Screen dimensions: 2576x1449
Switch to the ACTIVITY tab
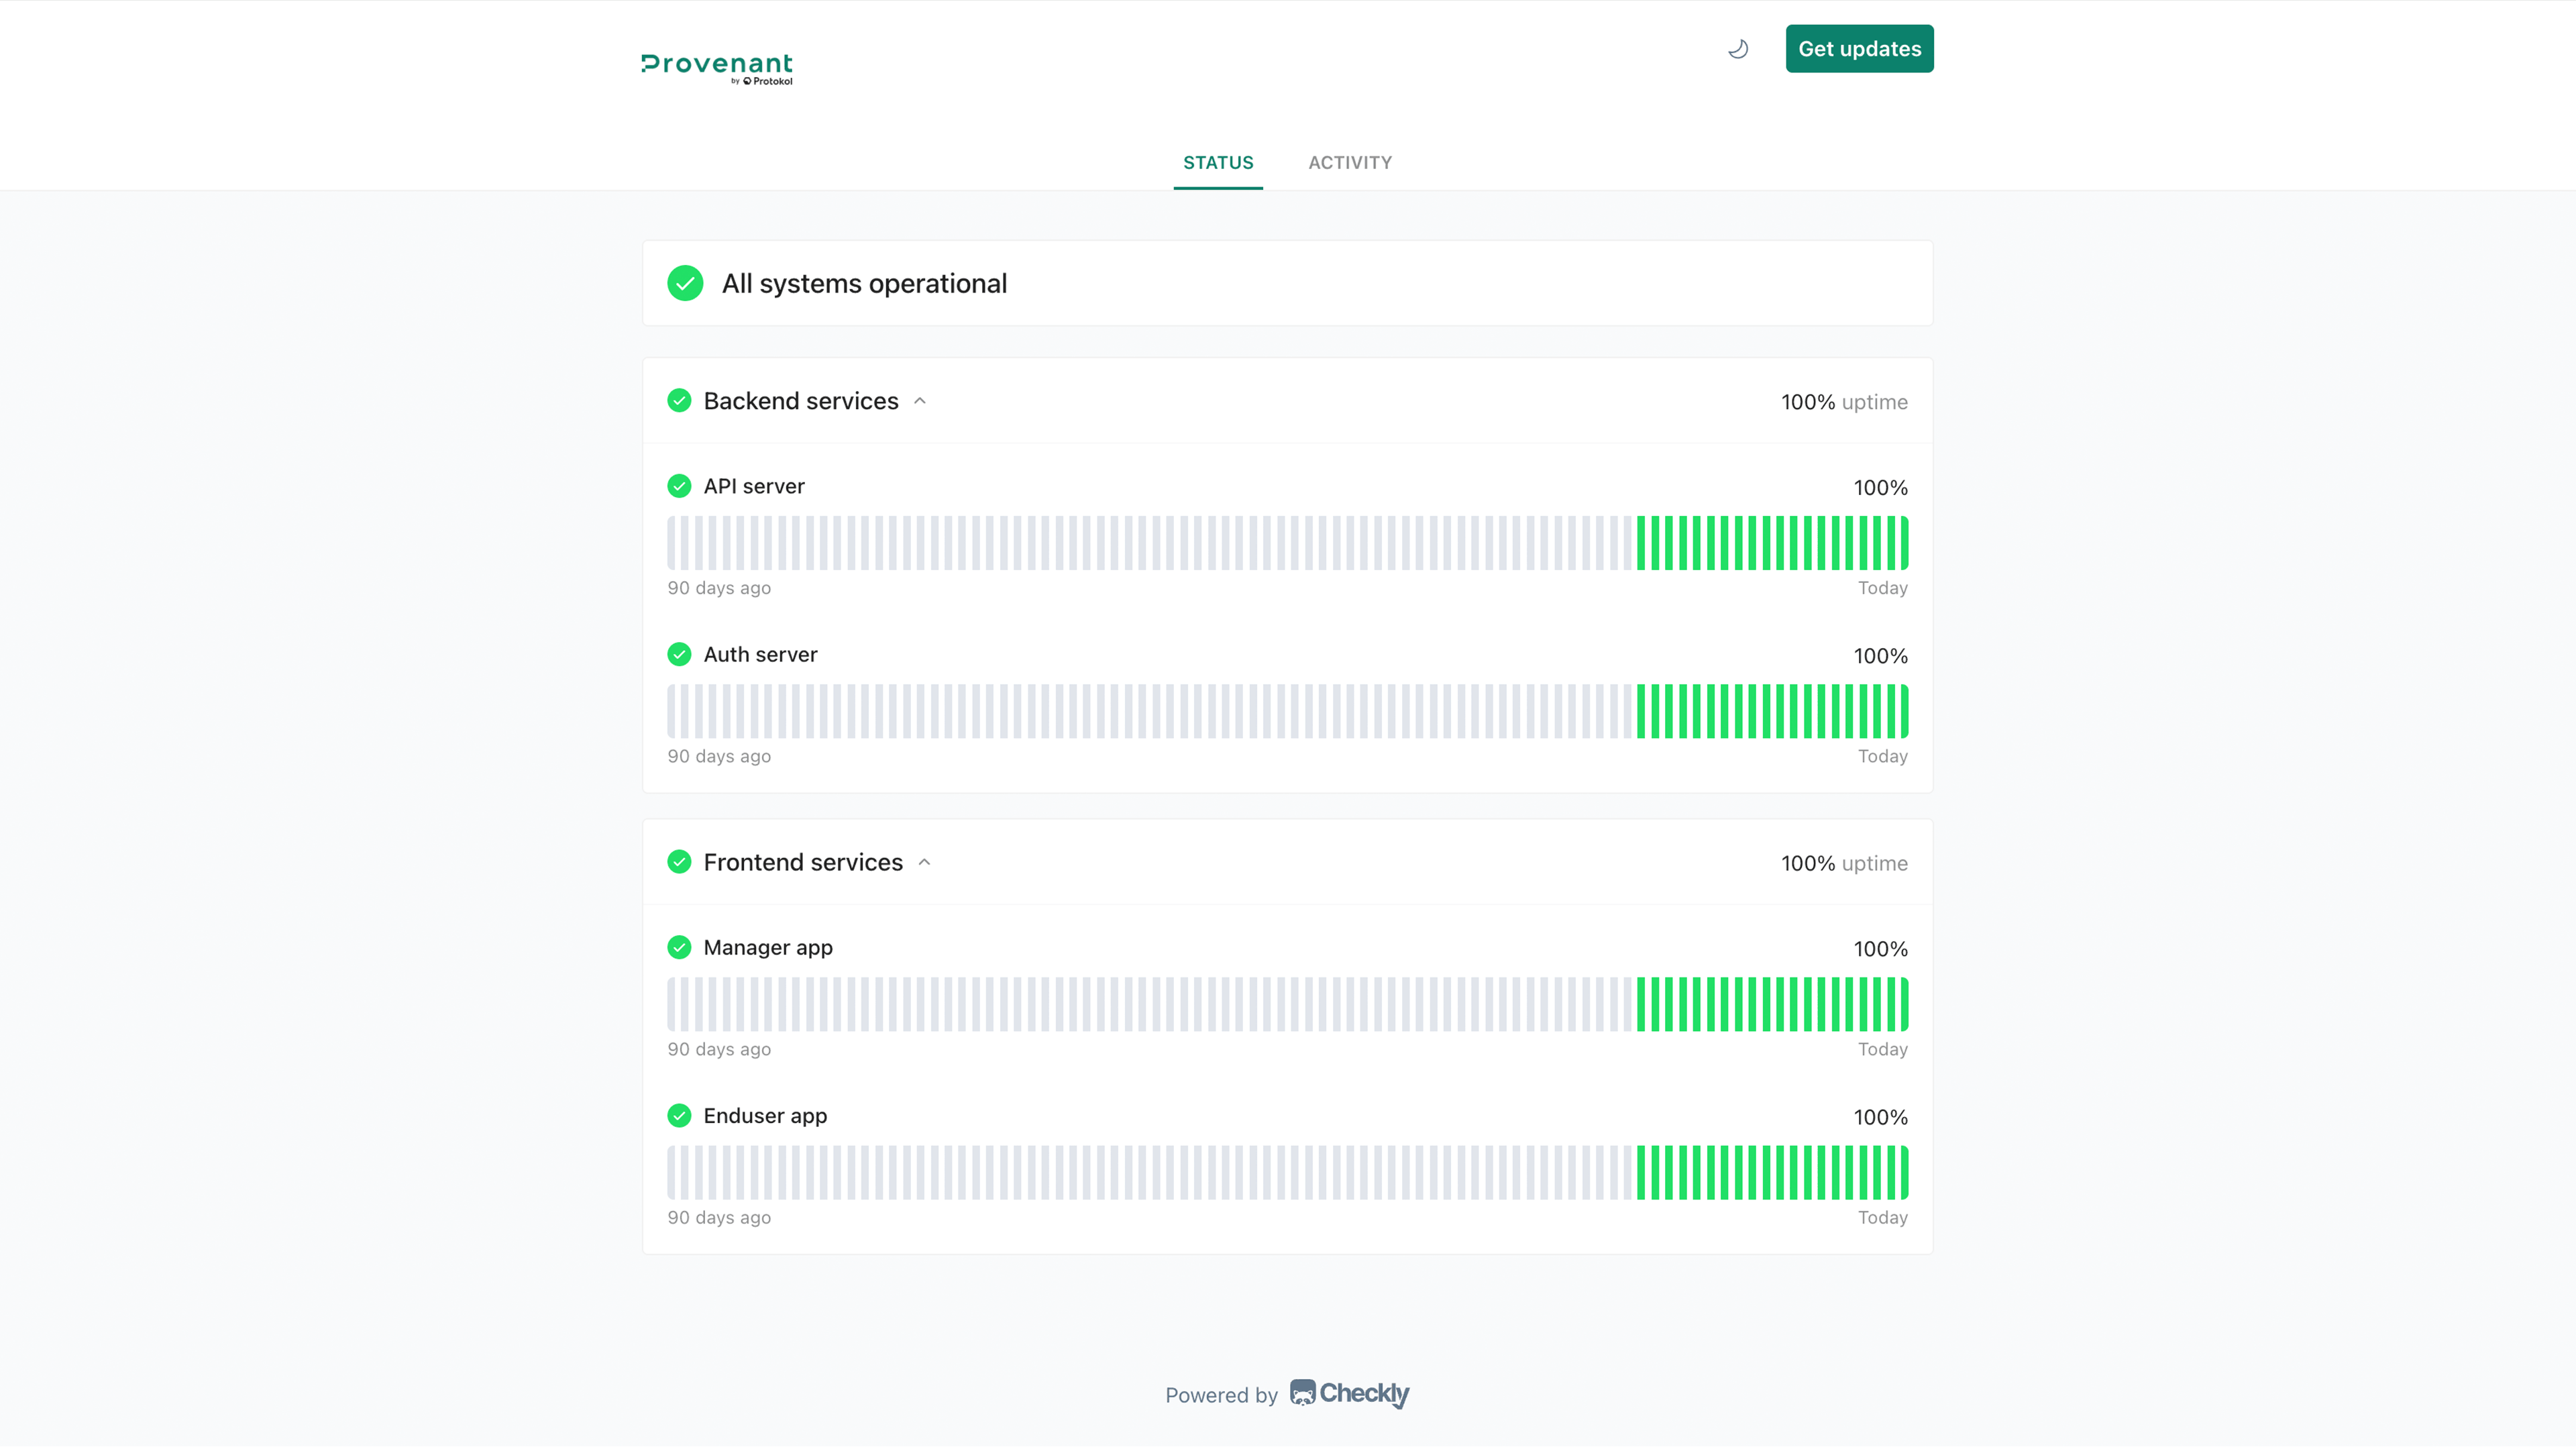(x=1350, y=162)
